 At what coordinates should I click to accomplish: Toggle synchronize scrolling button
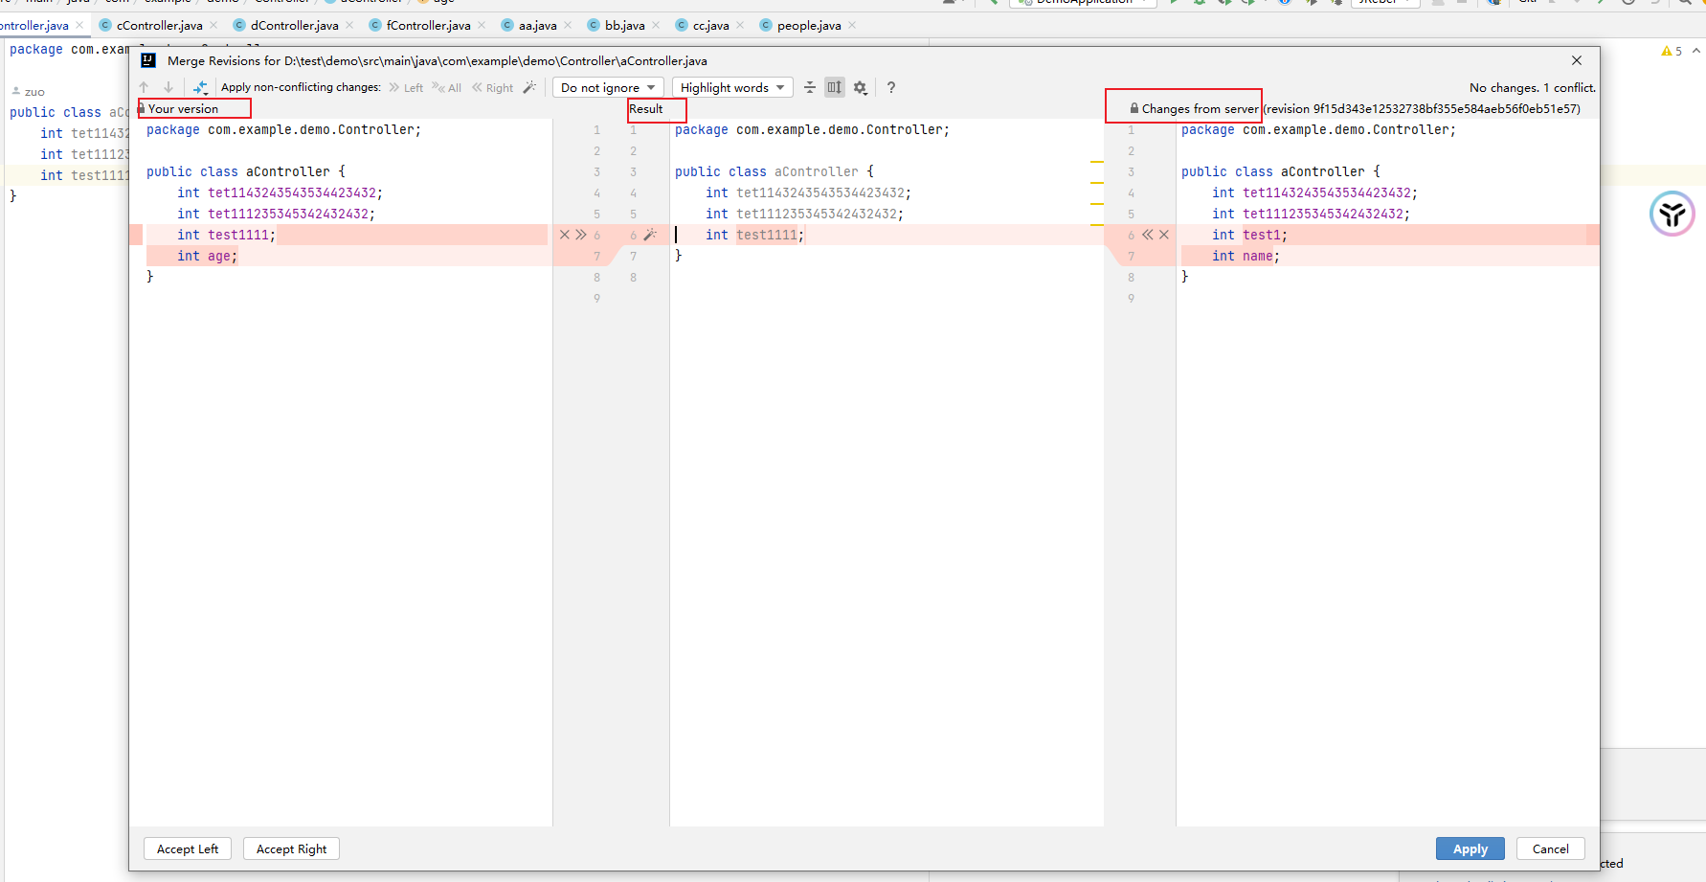pyautogui.click(x=835, y=87)
